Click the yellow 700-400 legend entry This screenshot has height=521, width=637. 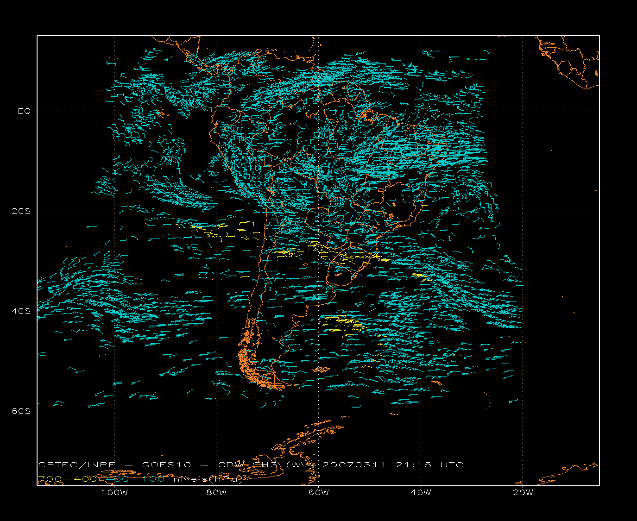click(67, 479)
